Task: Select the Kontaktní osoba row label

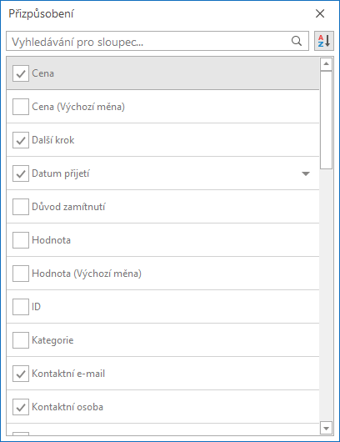Action: point(67,407)
